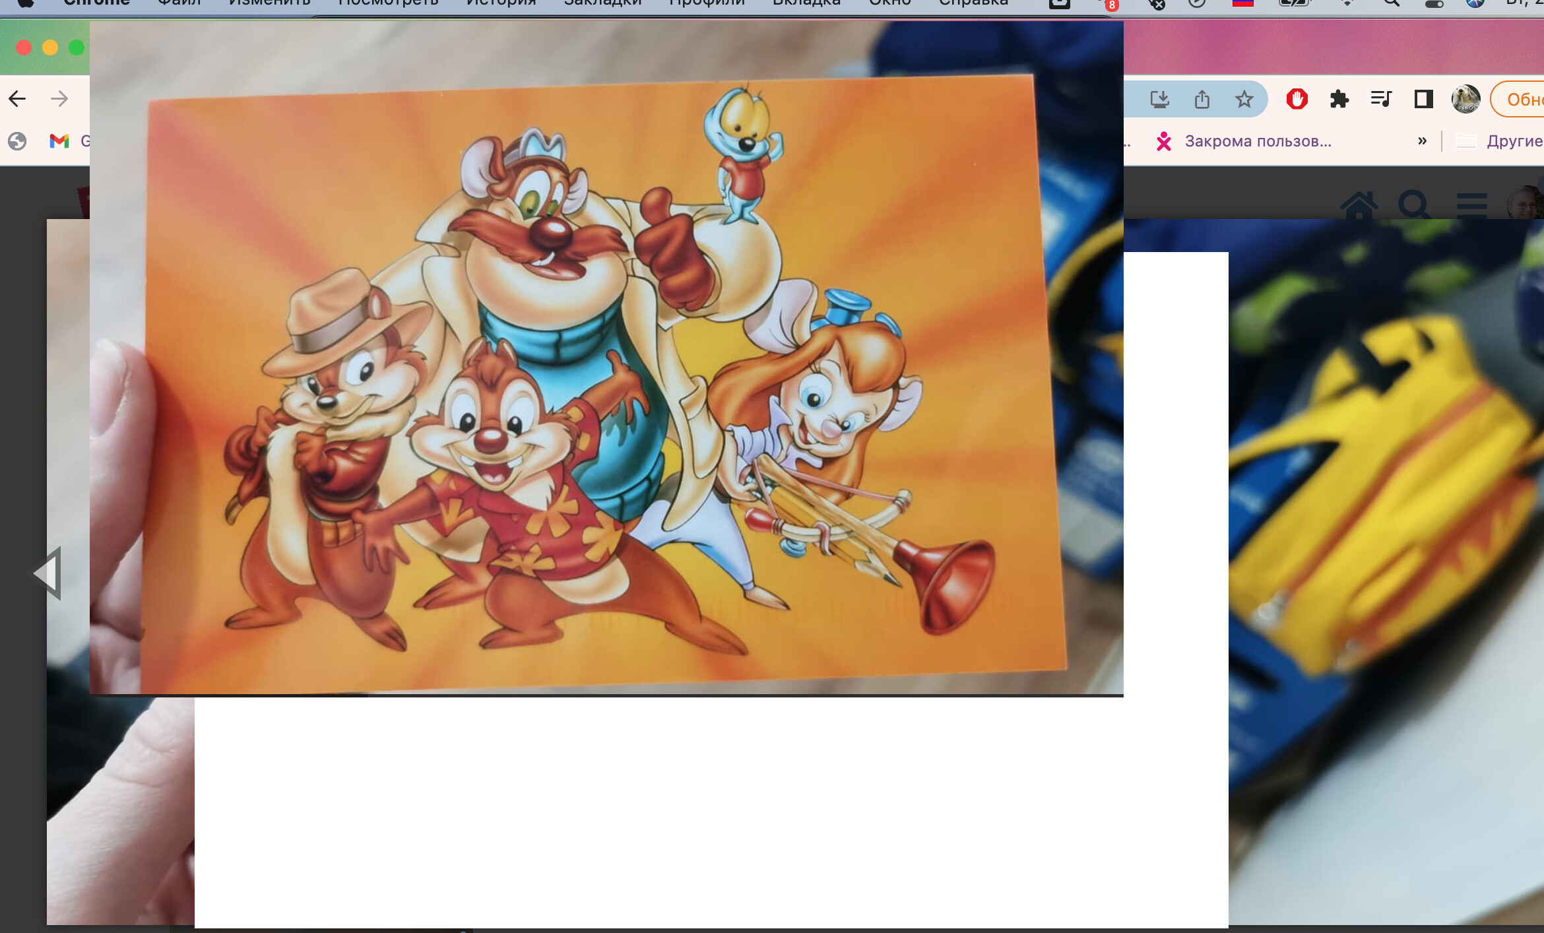Bookmark this page with the star icon
The width and height of the screenshot is (1544, 933).
[x=1244, y=100]
